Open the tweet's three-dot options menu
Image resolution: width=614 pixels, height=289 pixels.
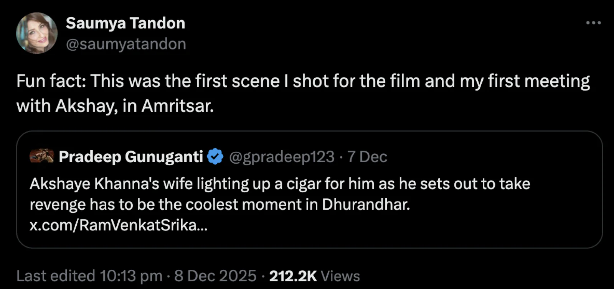(x=593, y=23)
